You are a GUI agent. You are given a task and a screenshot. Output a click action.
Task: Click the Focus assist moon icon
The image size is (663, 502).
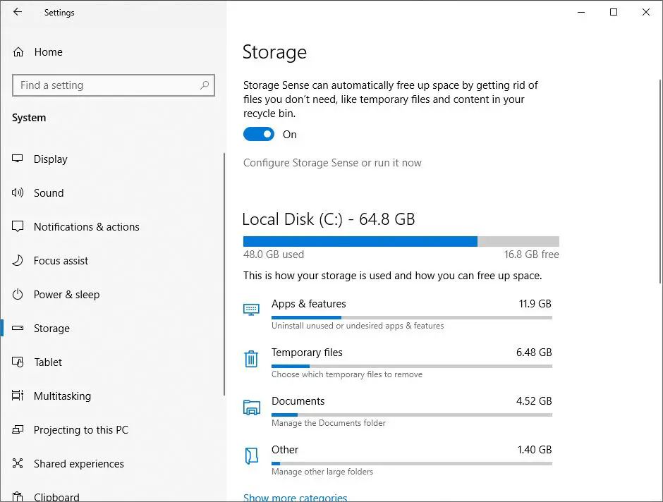(18, 261)
